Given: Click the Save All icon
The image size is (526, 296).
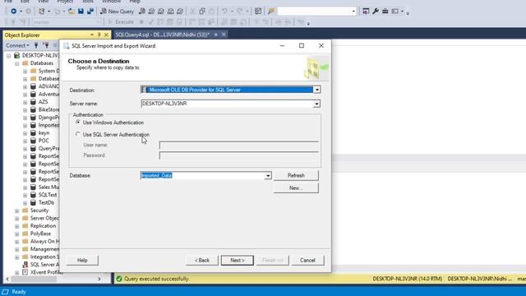Looking at the screenshot, I should click(90, 11).
